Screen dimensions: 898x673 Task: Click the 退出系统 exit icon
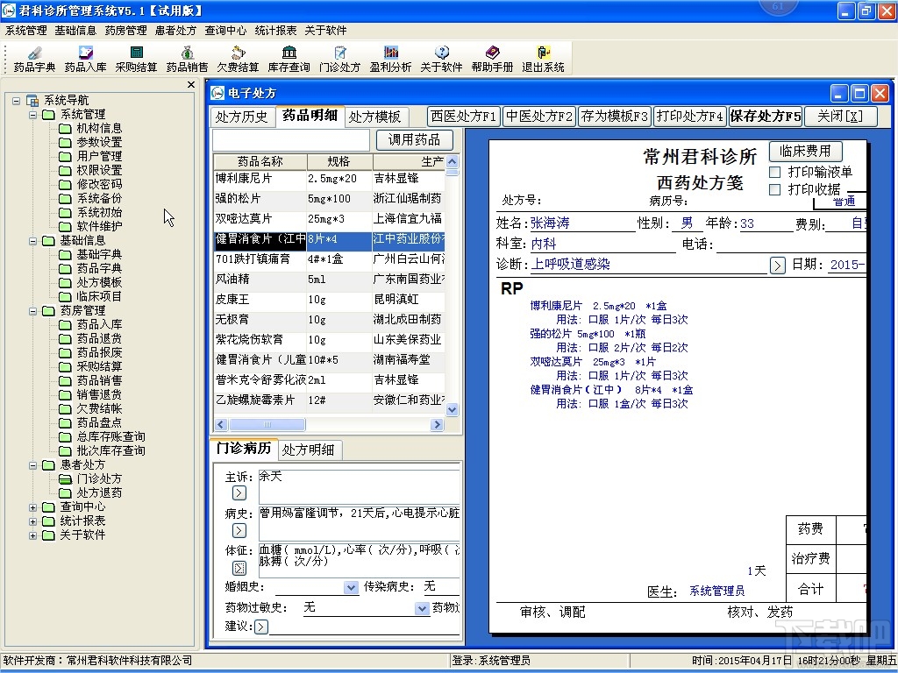coord(543,53)
